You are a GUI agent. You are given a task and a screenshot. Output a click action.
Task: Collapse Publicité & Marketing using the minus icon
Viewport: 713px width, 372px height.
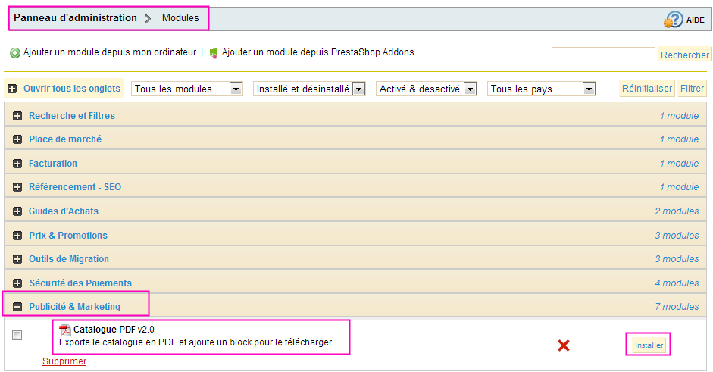point(17,307)
